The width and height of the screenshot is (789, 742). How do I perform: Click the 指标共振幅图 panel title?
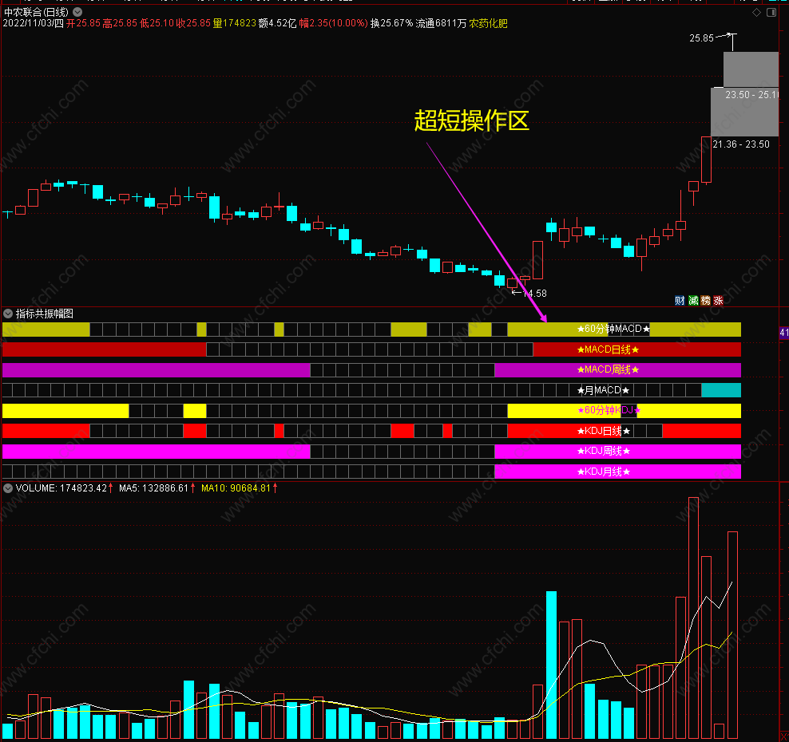(44, 314)
